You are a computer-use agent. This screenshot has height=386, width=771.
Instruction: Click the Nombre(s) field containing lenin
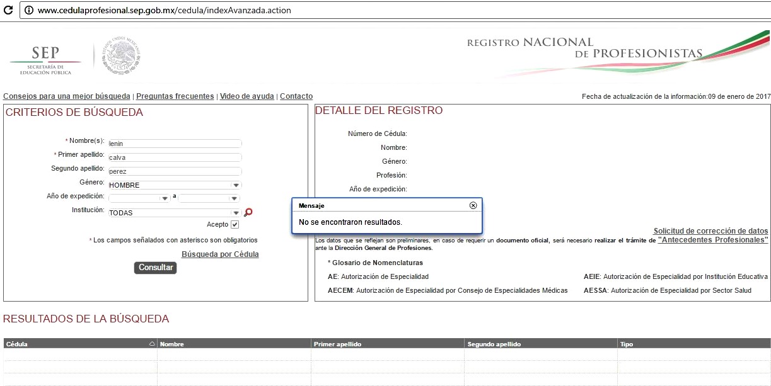(x=175, y=144)
